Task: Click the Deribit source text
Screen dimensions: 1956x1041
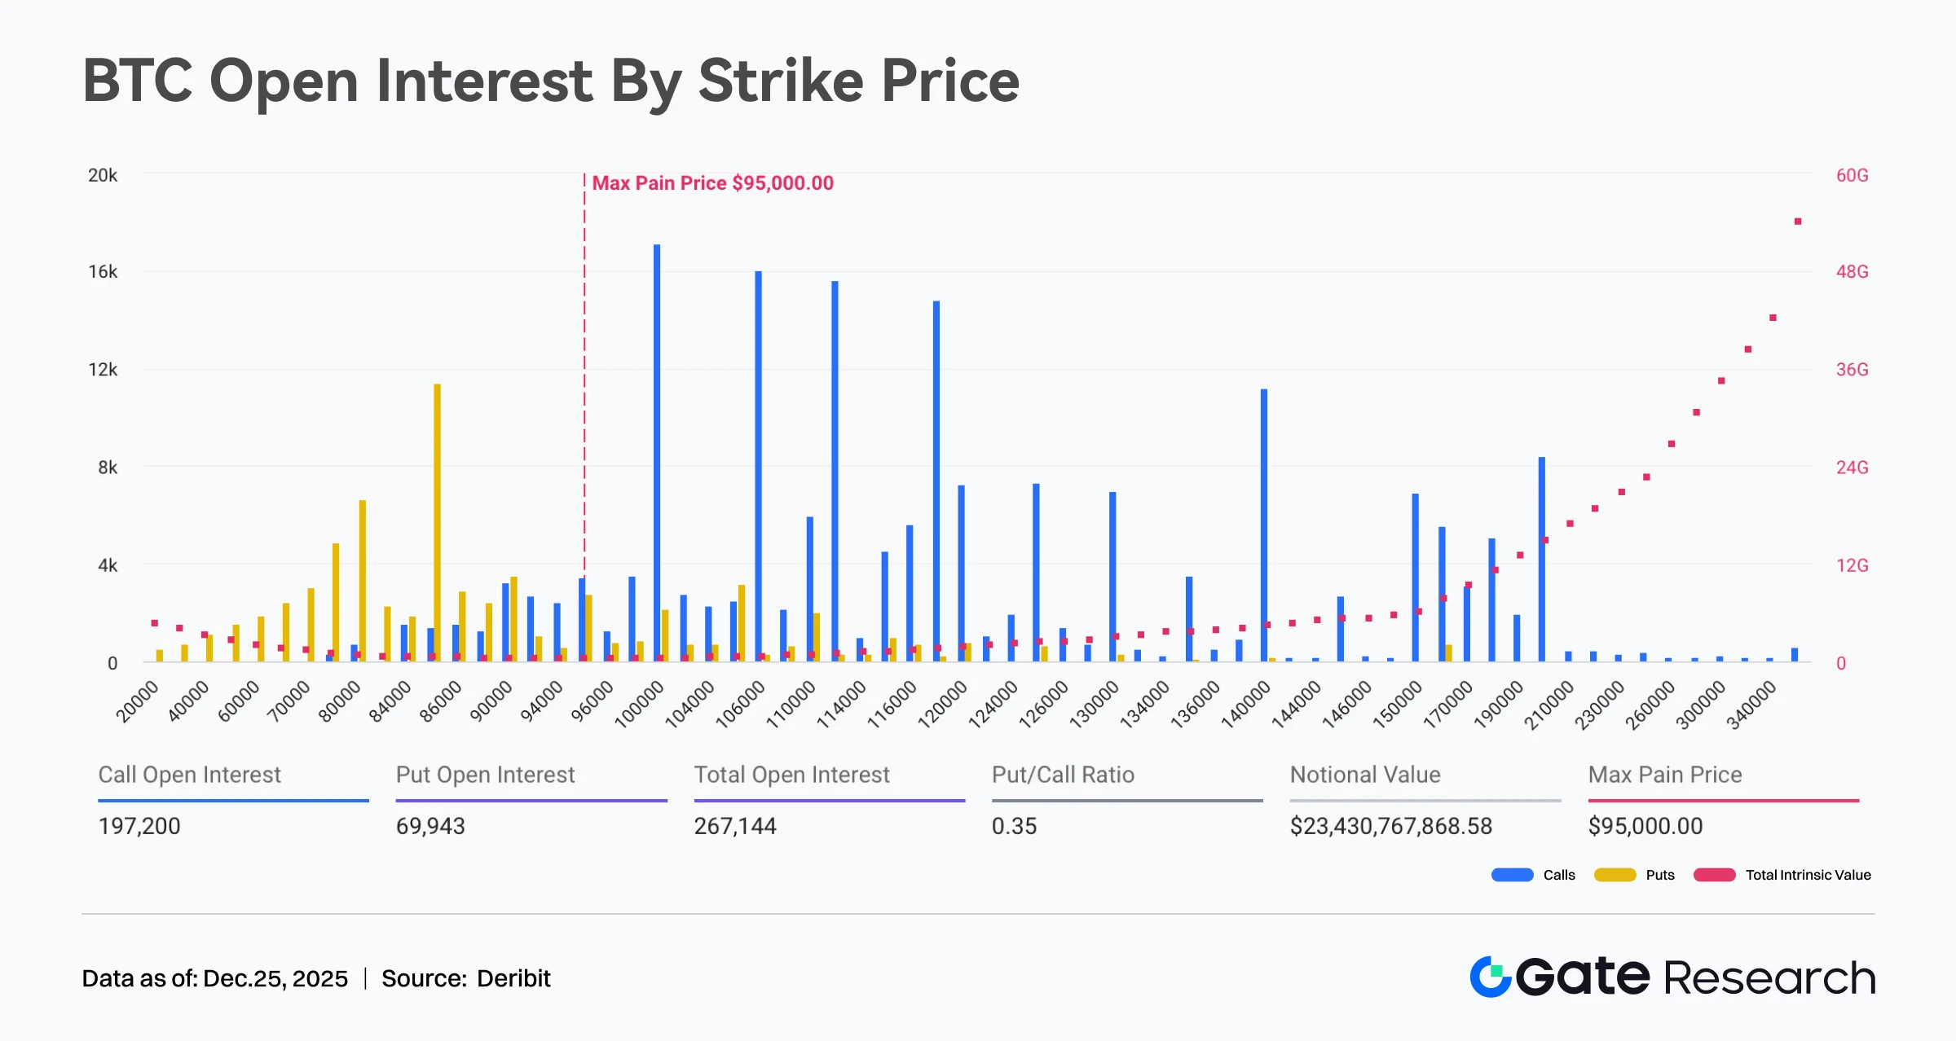Action: coord(513,978)
